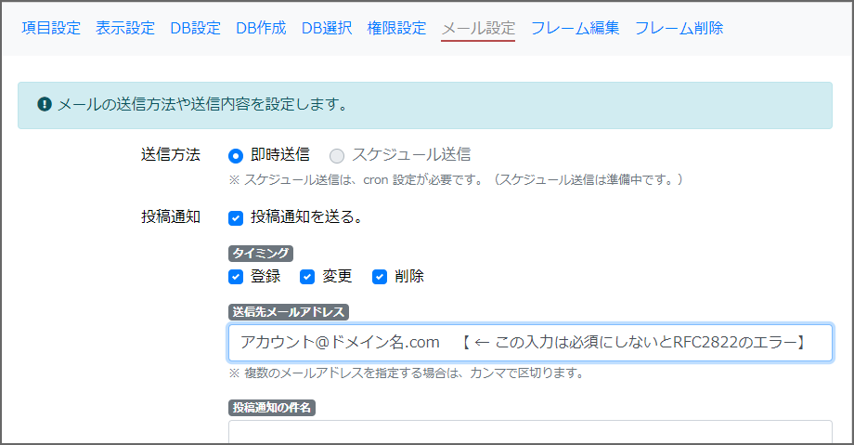Open the フレーム削除 tab

(x=679, y=28)
